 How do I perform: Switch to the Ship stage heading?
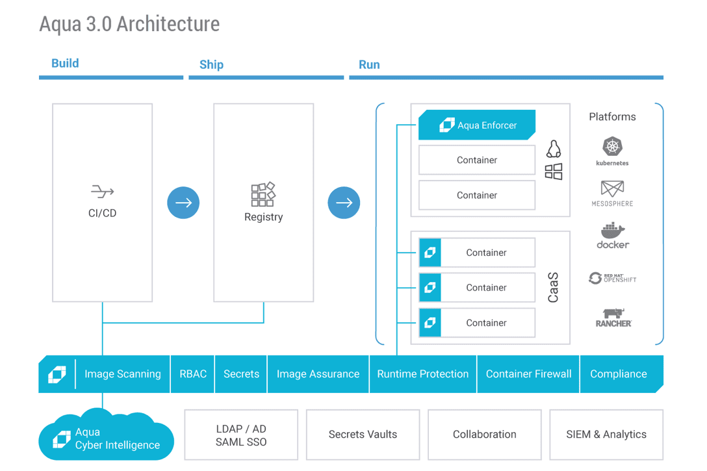click(x=211, y=64)
